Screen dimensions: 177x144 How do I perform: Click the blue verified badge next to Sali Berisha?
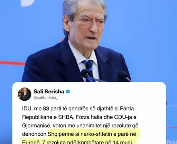[x=68, y=92]
